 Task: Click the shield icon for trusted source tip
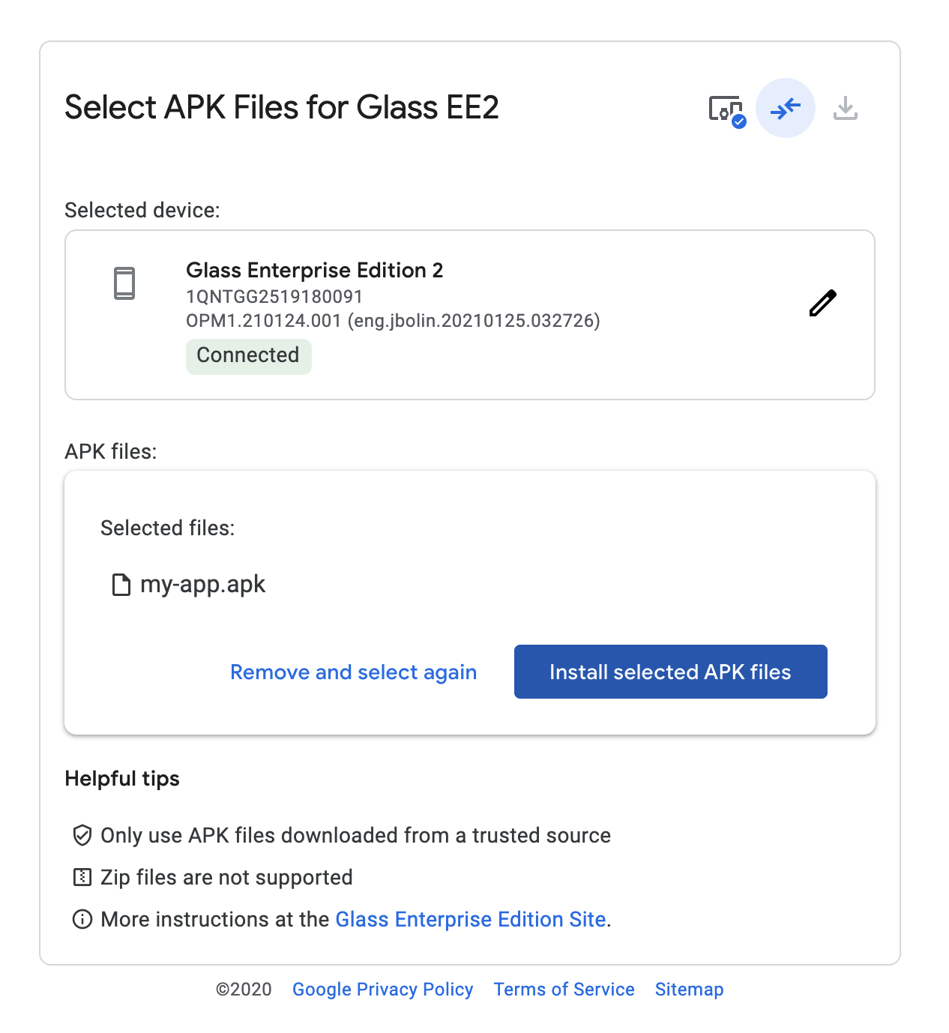click(82, 835)
